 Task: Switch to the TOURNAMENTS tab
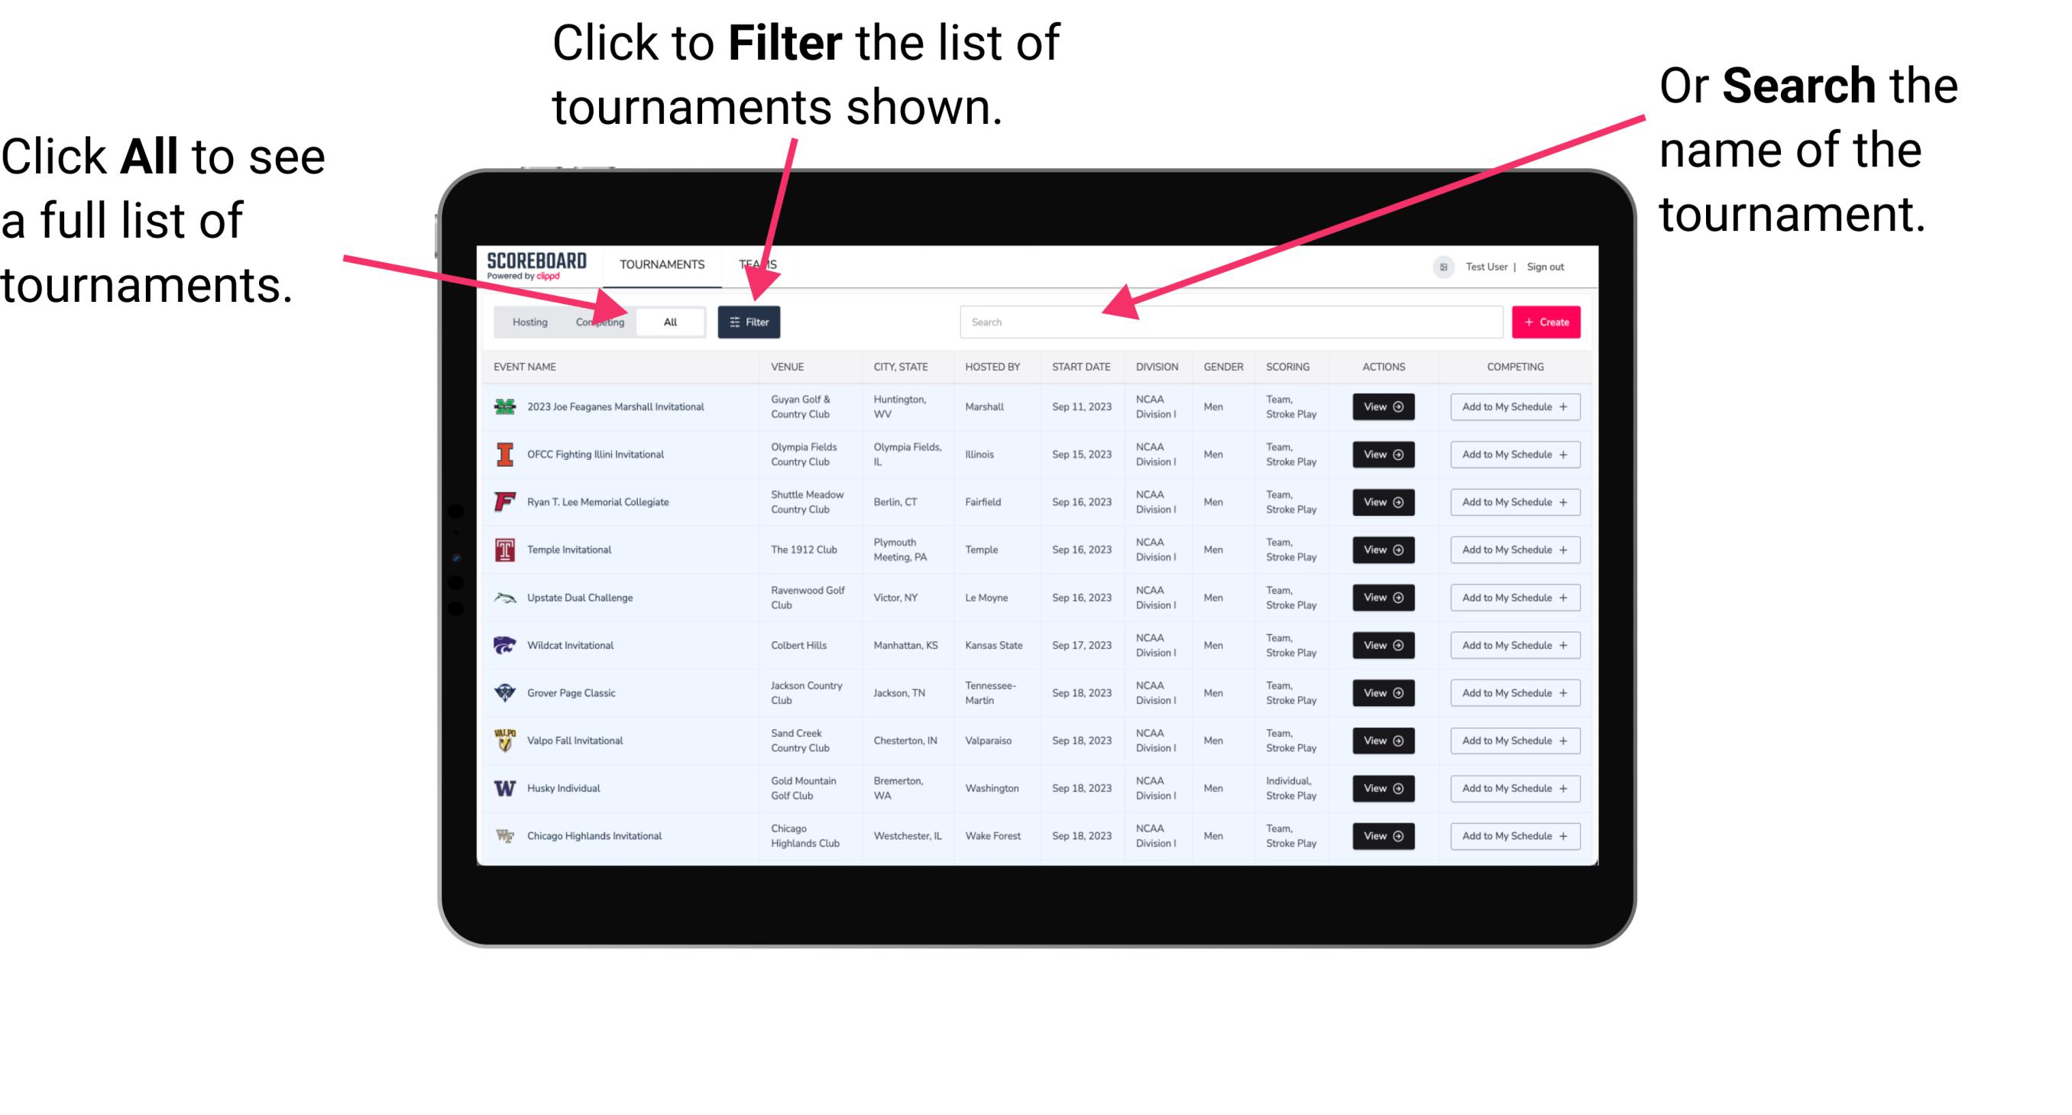pyautogui.click(x=662, y=264)
